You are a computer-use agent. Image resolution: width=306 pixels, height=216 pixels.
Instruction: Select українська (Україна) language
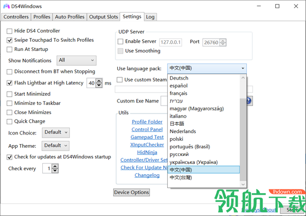point(203,162)
